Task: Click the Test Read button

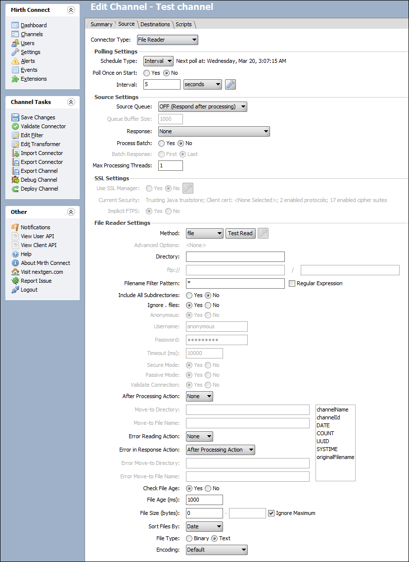Action: point(240,233)
